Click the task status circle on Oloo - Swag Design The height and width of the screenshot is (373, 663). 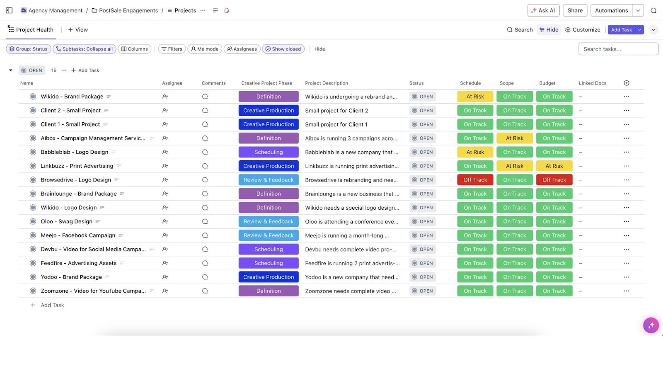33,221
